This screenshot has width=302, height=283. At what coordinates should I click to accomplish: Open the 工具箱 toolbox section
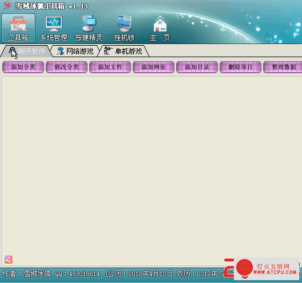click(18, 28)
